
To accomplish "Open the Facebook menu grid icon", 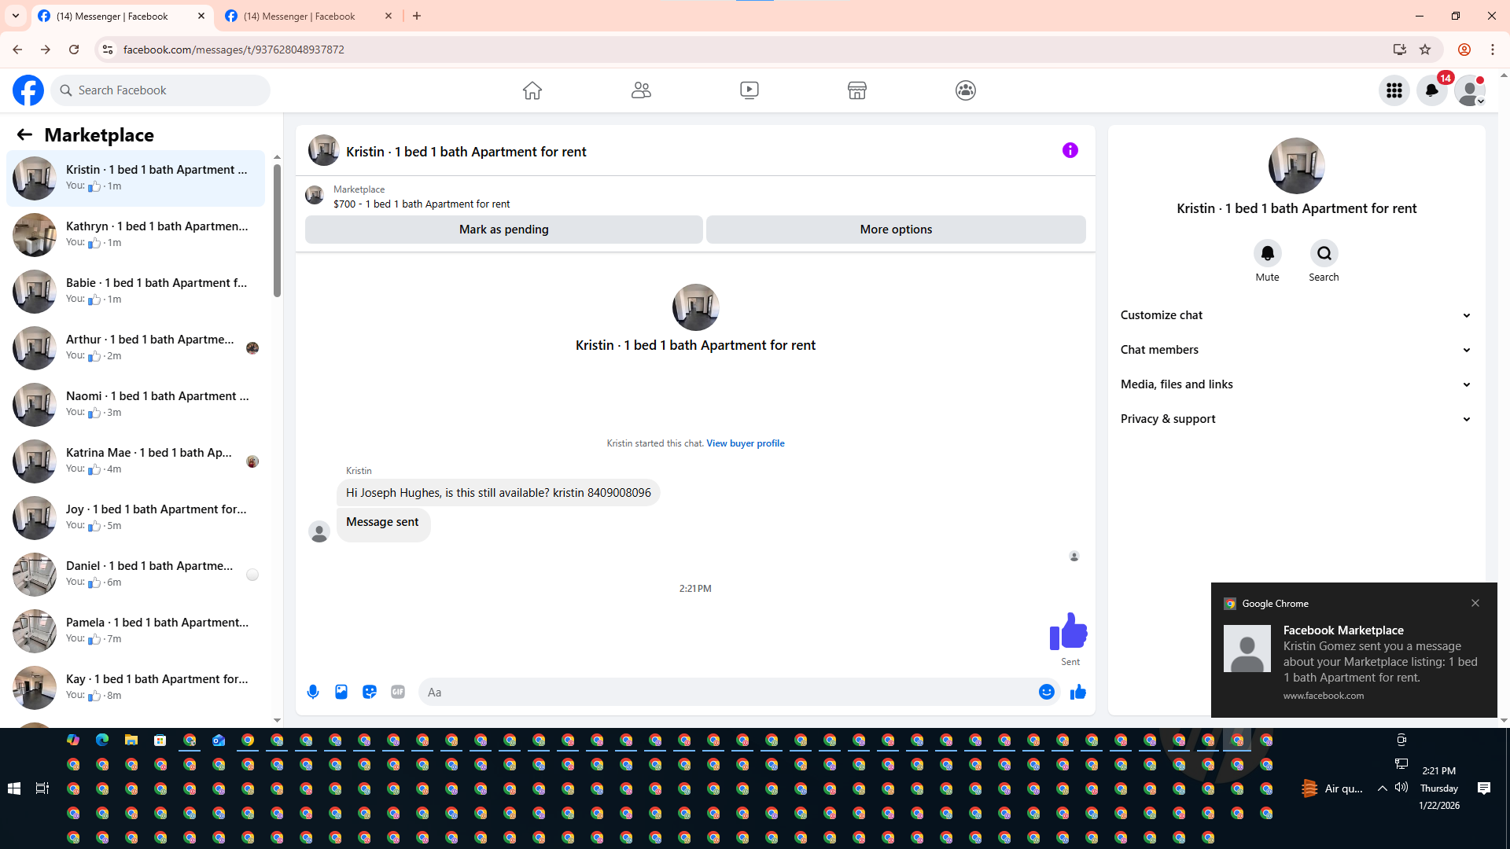I will pos(1394,90).
